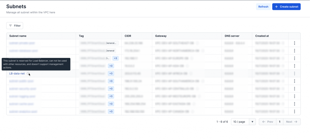Click the info icon beside LB-data-net
Screen dimensions: 310x139
(x=28, y=74)
